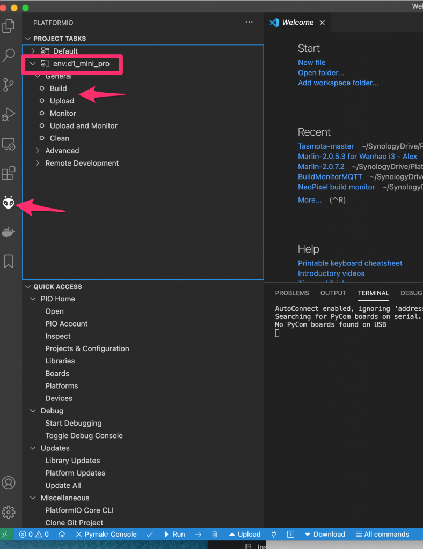Click the More... recent link

click(x=310, y=200)
